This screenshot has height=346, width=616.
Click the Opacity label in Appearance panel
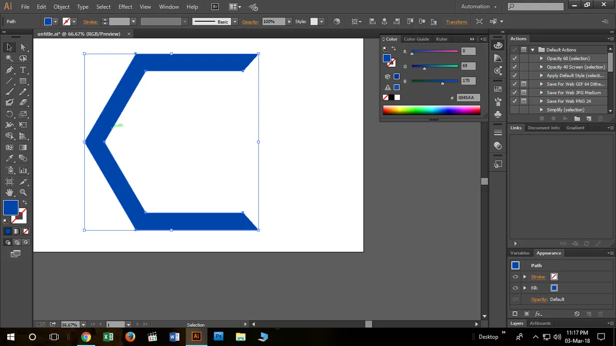point(539,299)
